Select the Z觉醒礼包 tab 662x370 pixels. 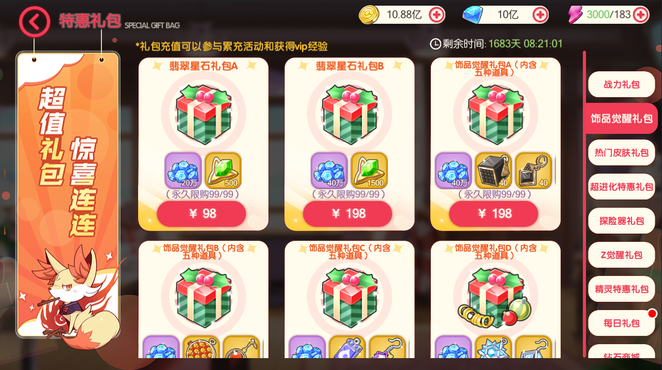[x=622, y=255]
